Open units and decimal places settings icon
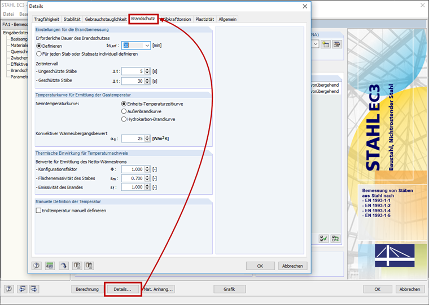This screenshot has width=429, height=305. click(x=50, y=266)
